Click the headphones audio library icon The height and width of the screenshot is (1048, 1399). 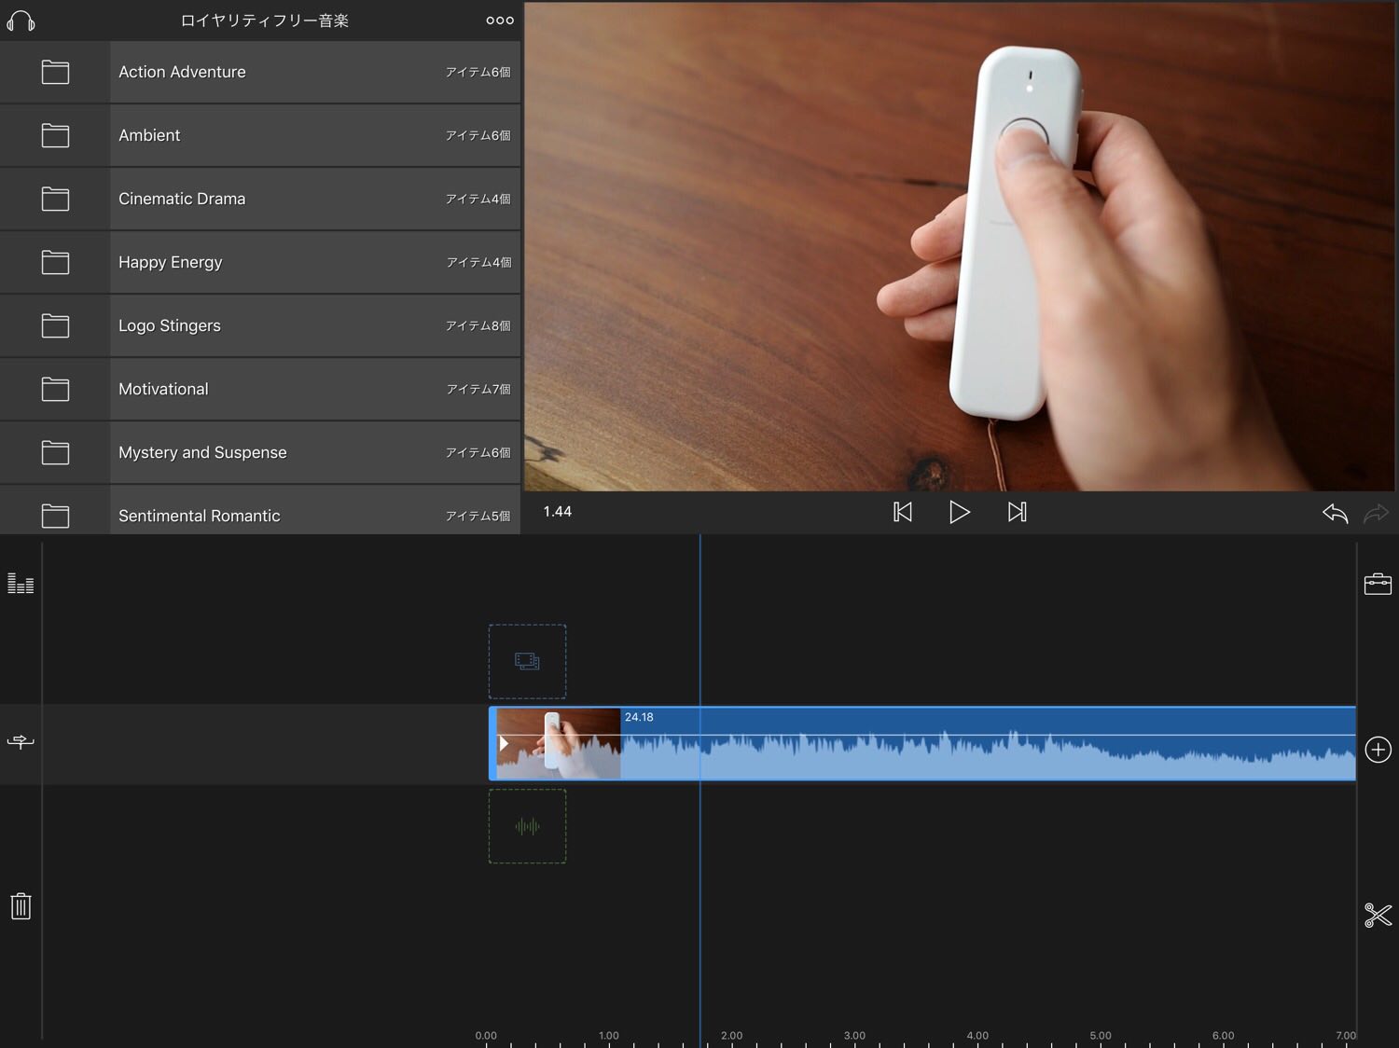tap(21, 21)
